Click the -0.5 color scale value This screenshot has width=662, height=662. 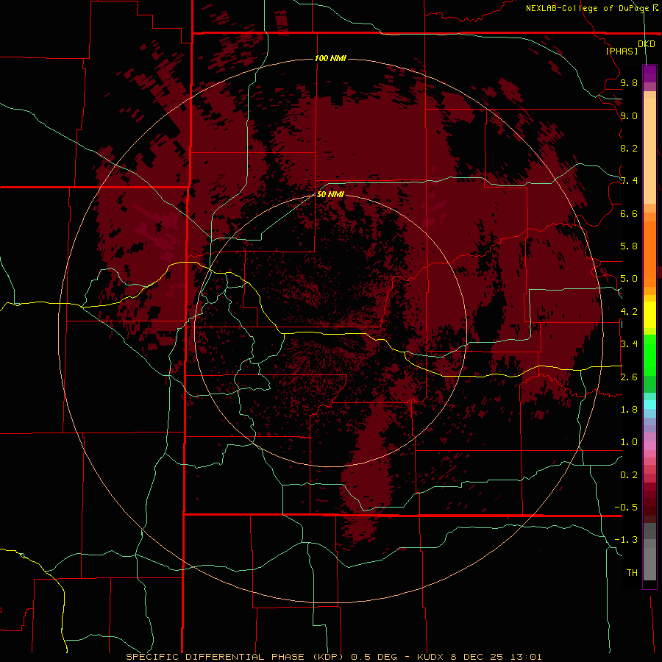pos(626,508)
